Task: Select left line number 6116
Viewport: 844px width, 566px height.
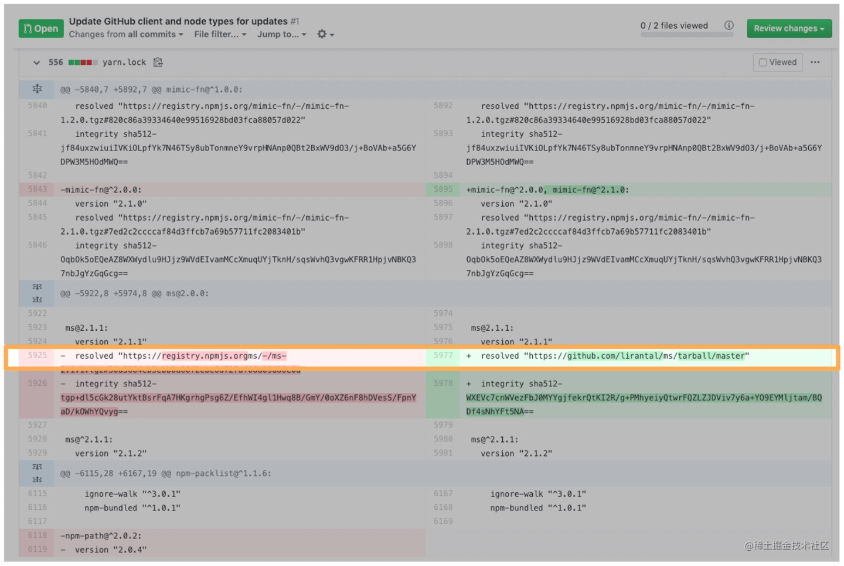Action: pos(38,507)
